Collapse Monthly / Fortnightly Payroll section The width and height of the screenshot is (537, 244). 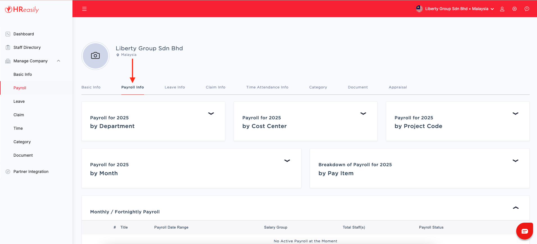(x=516, y=208)
